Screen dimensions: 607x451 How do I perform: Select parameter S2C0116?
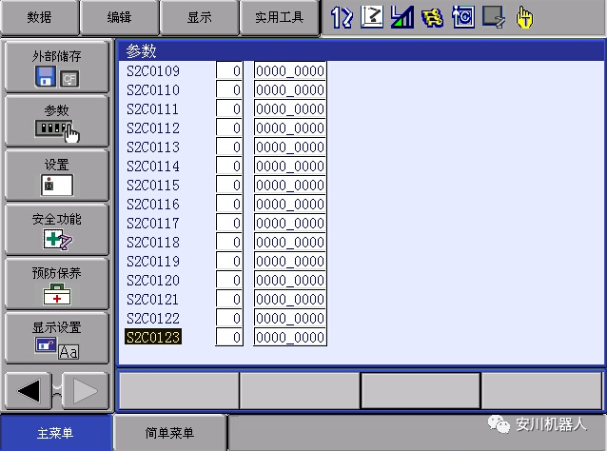click(x=153, y=204)
